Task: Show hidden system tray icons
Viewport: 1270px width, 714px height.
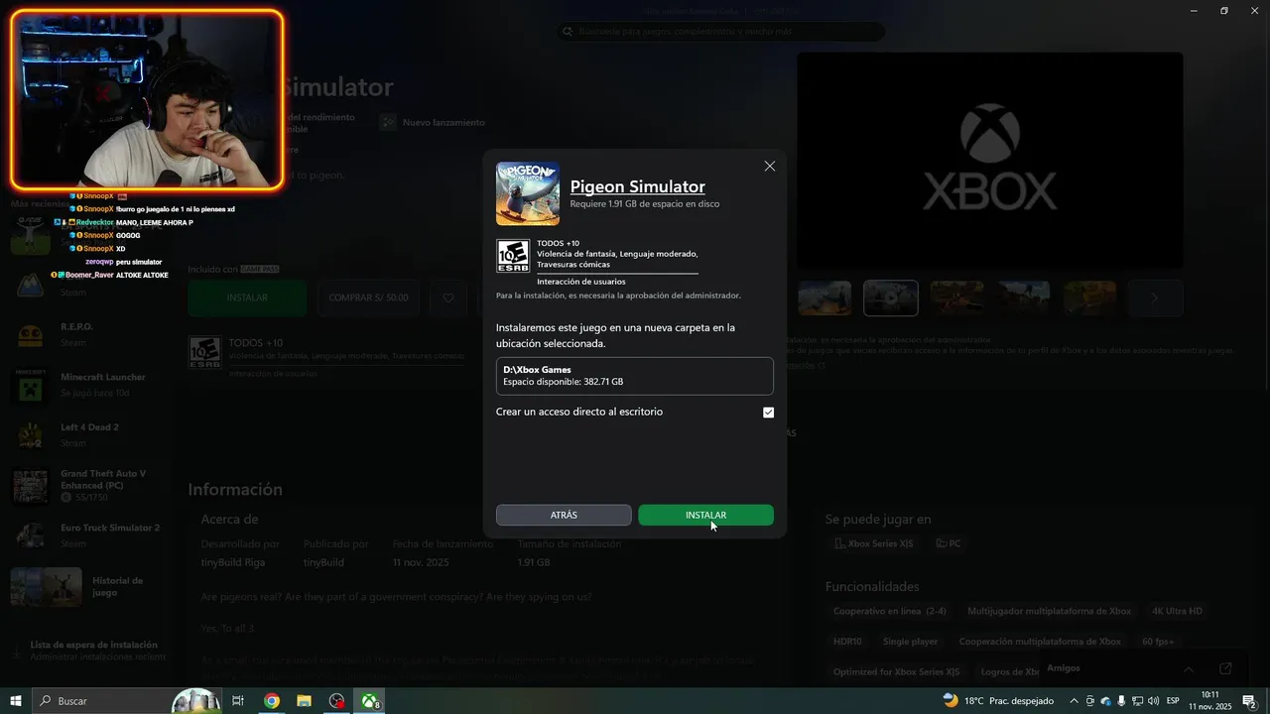Action: click(1073, 701)
